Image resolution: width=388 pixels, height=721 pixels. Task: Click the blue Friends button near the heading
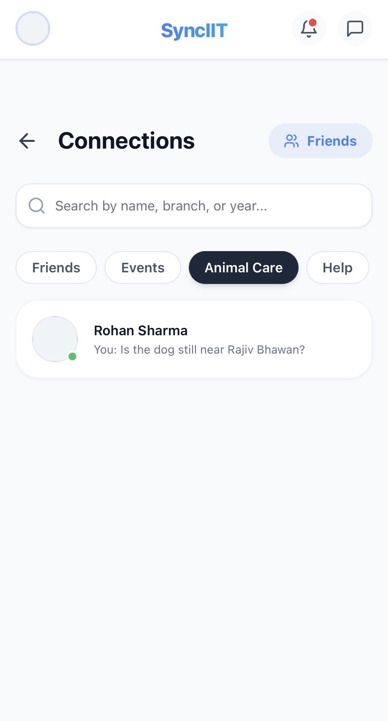pos(321,141)
